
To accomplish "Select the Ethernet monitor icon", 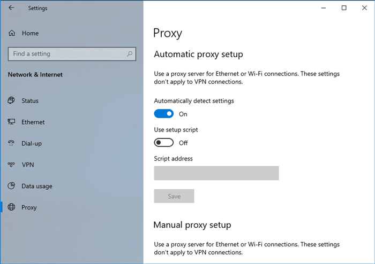I will pyautogui.click(x=11, y=122).
